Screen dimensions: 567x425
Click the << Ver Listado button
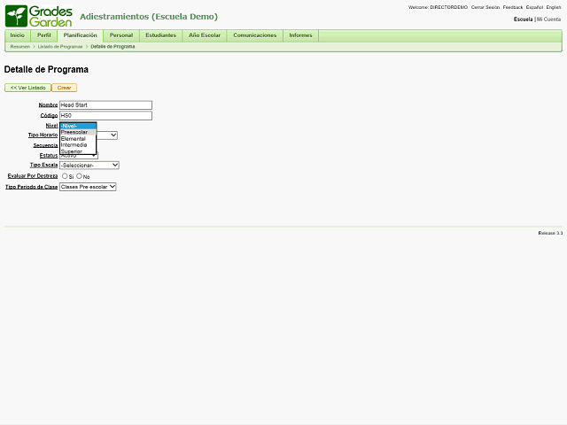[x=27, y=88]
